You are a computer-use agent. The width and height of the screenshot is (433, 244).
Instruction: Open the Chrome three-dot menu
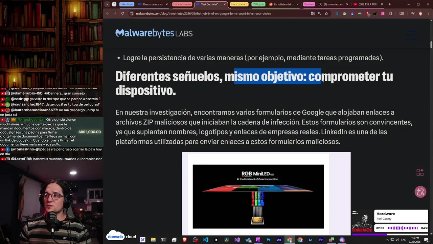pyautogui.click(x=428, y=14)
